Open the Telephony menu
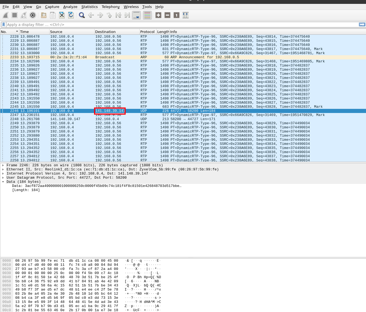Screen dimensions: 366x312 [111, 7]
